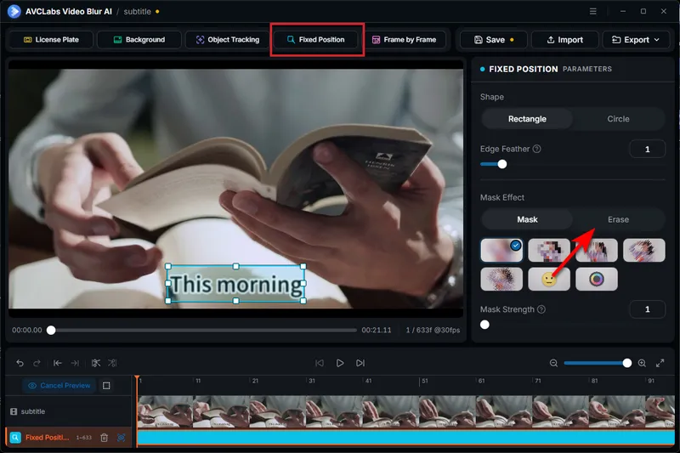Open the Frame by Frame tab

(404, 39)
